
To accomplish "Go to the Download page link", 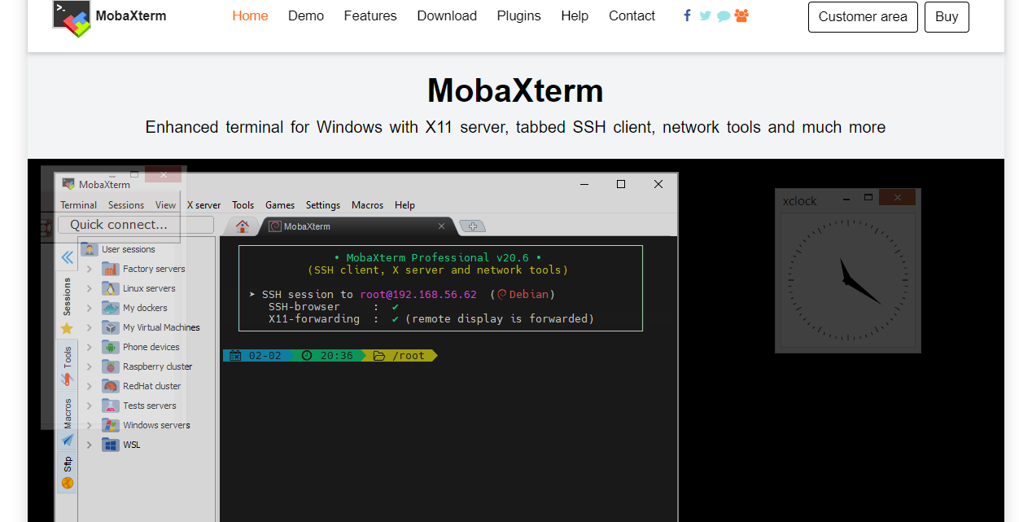I will 447,15.
